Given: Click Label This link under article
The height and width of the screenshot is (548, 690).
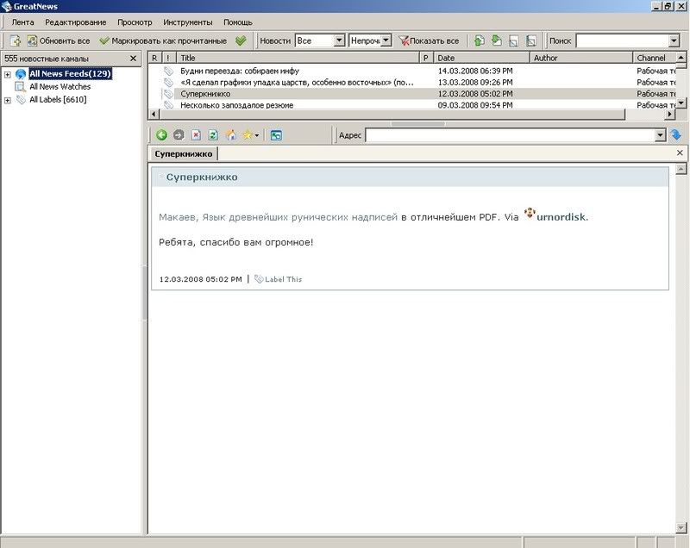Looking at the screenshot, I should pyautogui.click(x=283, y=279).
